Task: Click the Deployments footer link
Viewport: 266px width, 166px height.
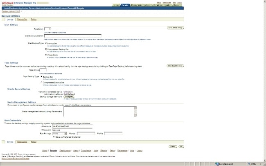Action: (x=65, y=150)
